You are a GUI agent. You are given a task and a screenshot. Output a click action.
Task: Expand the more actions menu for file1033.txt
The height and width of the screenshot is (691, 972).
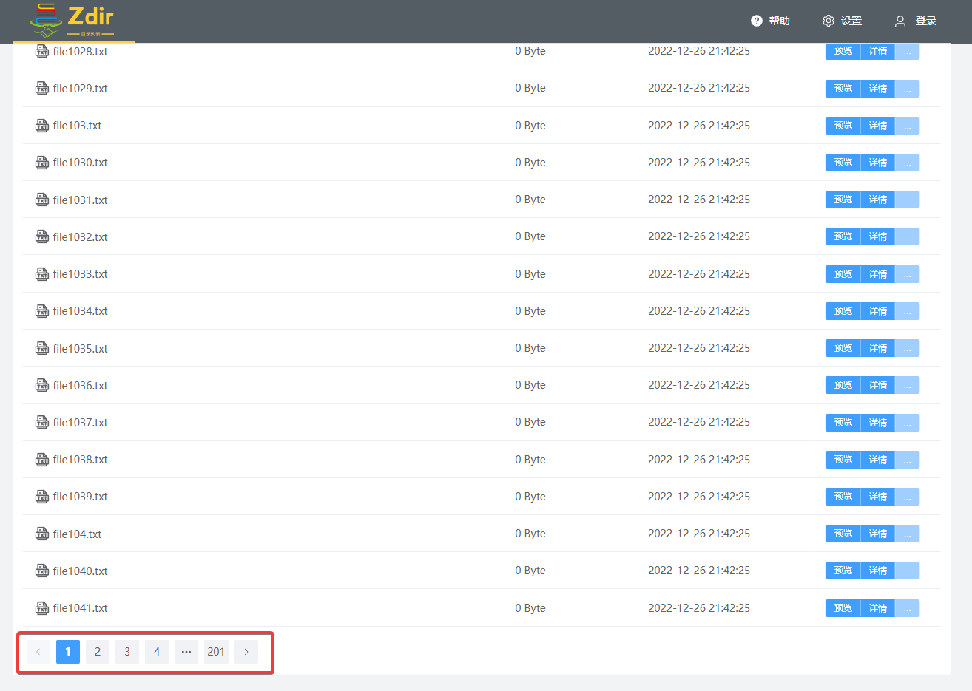(907, 274)
